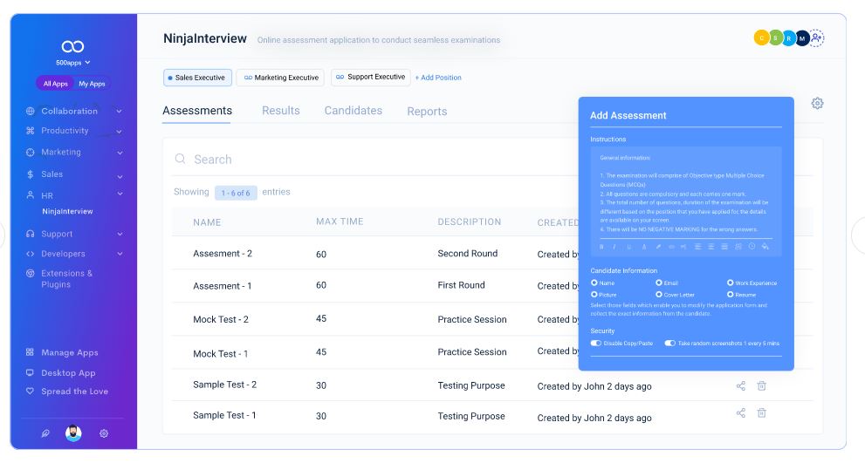Image resolution: width=865 pixels, height=470 pixels.
Task: Select the Work Experience candidate option
Action: [x=730, y=283]
